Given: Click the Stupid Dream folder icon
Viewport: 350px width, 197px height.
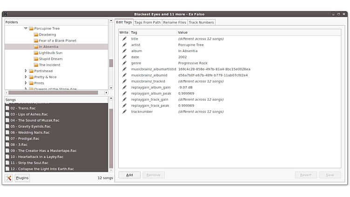Looking at the screenshot, I should [x=36, y=59].
